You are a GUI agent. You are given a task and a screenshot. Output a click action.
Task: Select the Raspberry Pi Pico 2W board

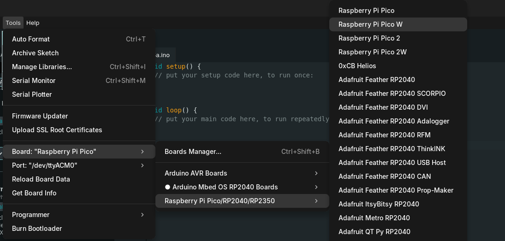pyautogui.click(x=398, y=52)
